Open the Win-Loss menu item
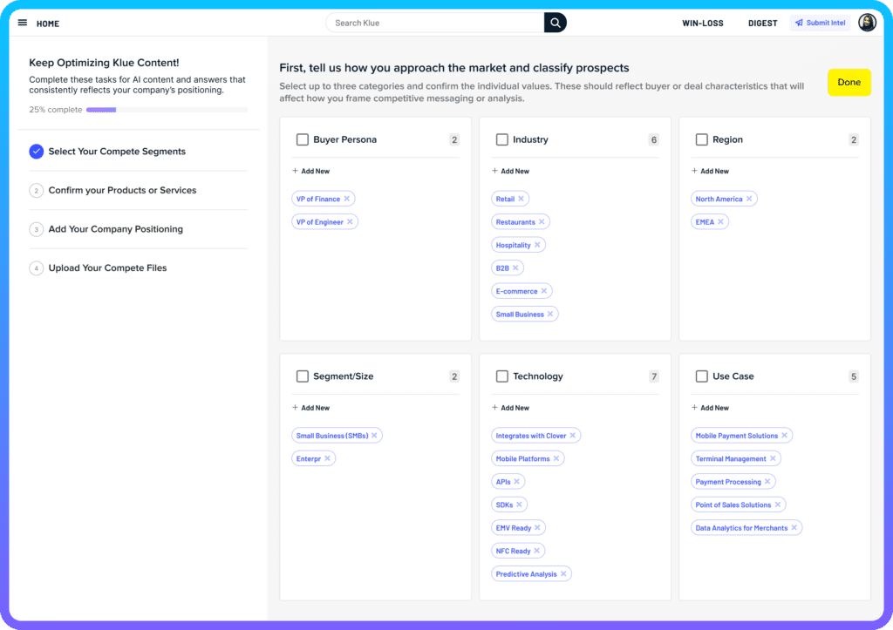 (702, 24)
